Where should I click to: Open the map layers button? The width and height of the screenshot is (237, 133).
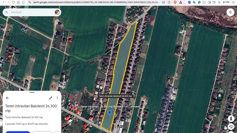(x=230, y=12)
